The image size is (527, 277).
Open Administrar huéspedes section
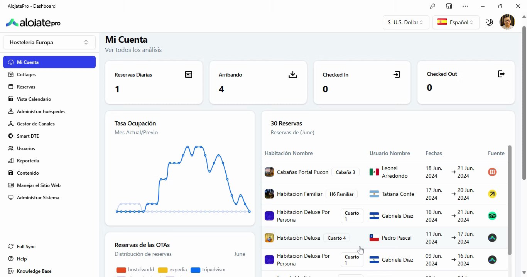click(x=49, y=112)
